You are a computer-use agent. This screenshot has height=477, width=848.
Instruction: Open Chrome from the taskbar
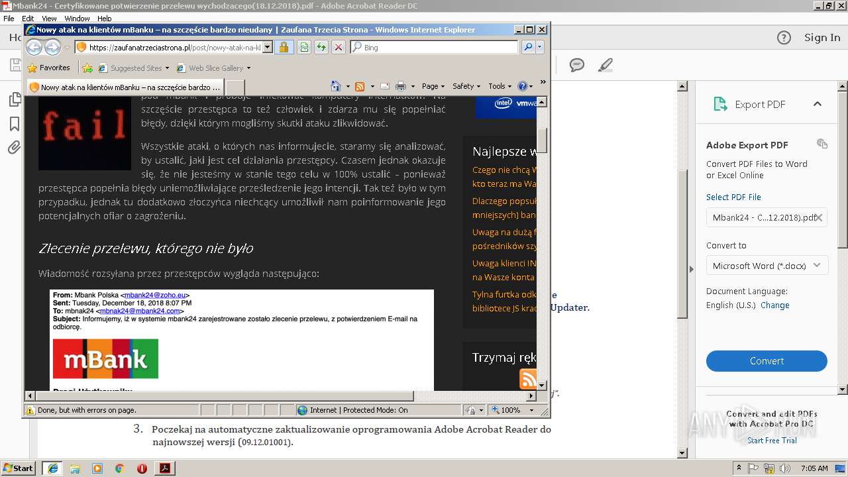[120, 468]
